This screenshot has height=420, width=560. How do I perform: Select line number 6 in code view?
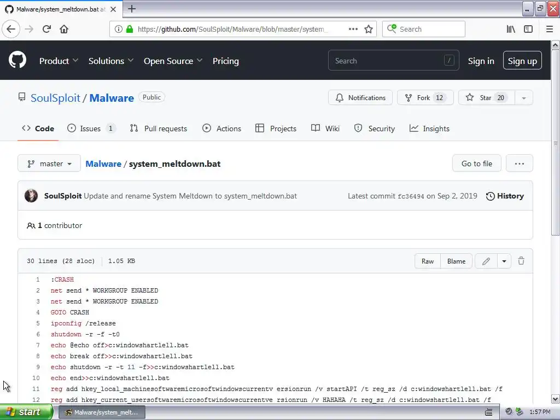(x=38, y=334)
